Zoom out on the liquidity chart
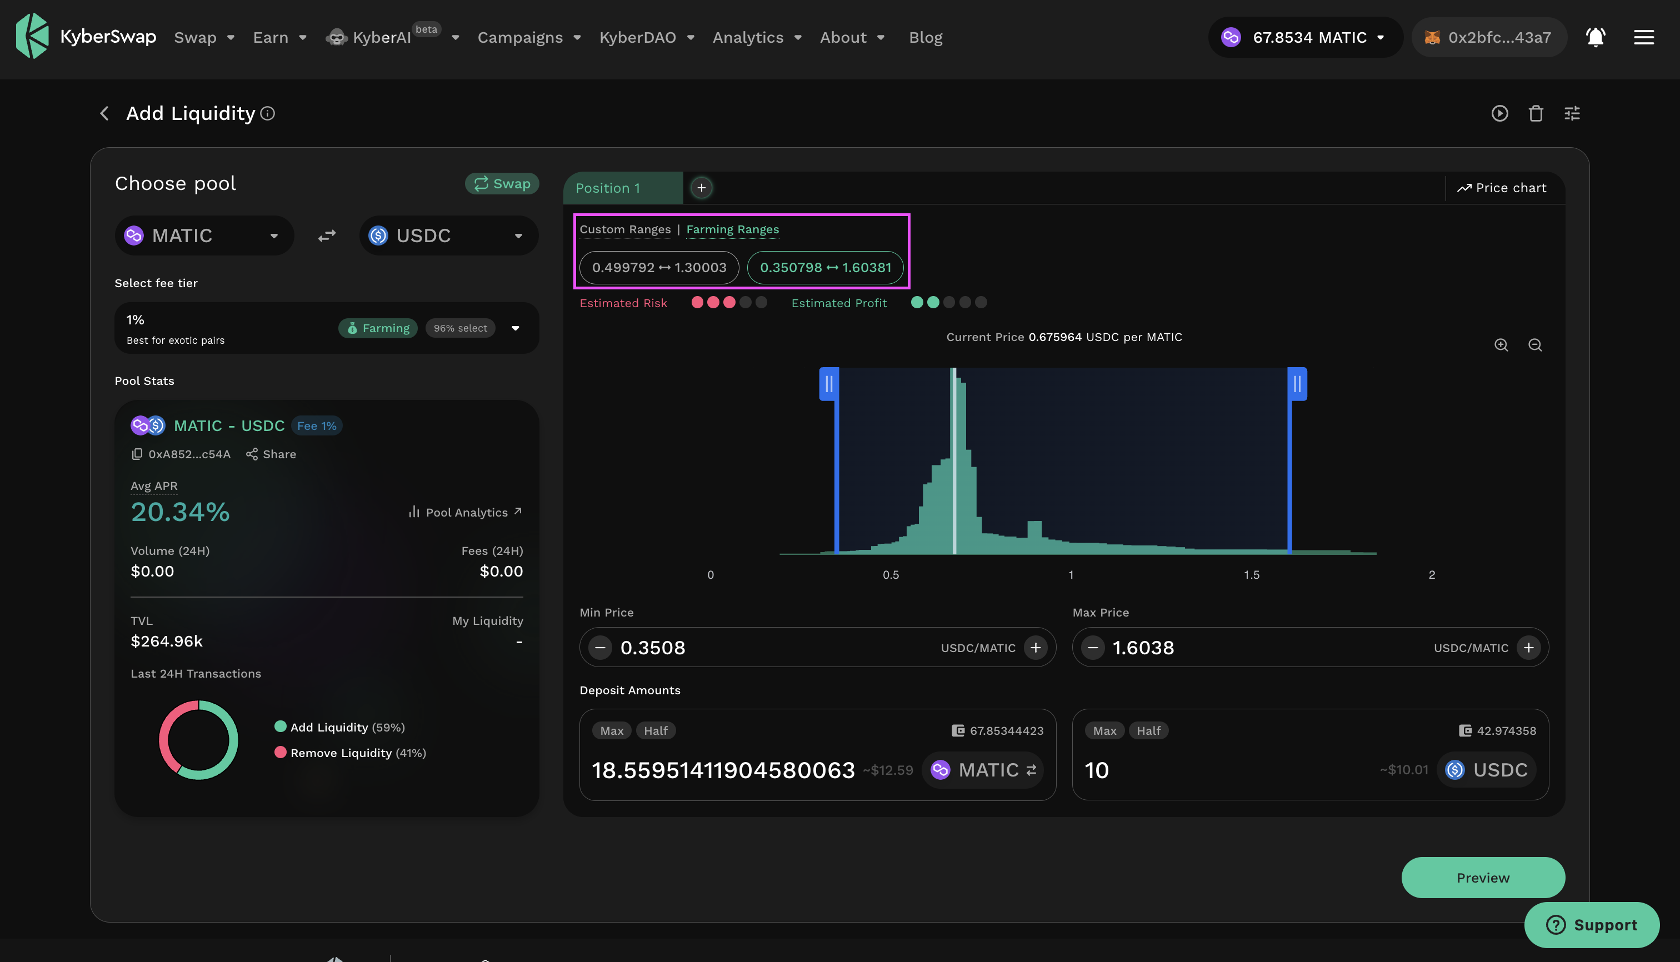The height and width of the screenshot is (962, 1680). 1535,345
